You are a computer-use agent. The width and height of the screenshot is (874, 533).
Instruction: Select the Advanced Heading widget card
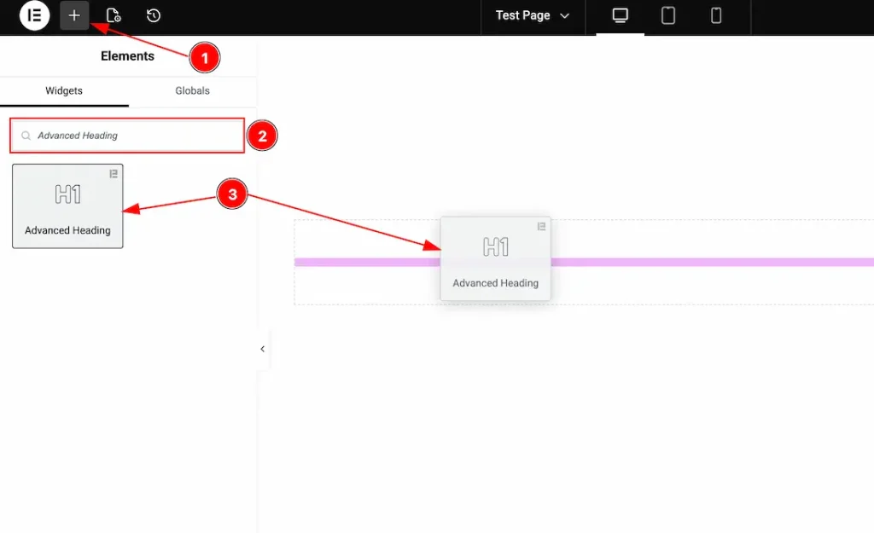(67, 205)
